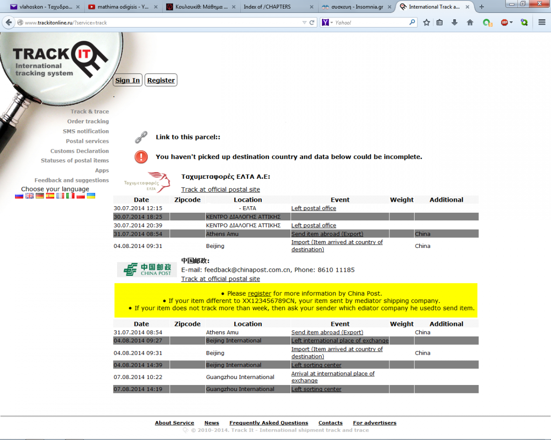The width and height of the screenshot is (551, 440).
Task: Choose the Ukrainian flag language
Action: (91, 196)
